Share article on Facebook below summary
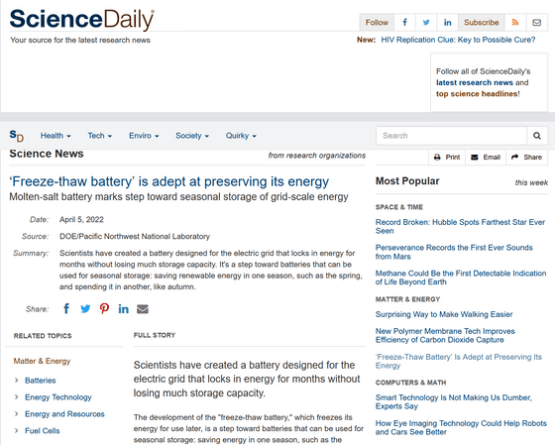The height and width of the screenshot is (445, 555). tap(66, 308)
